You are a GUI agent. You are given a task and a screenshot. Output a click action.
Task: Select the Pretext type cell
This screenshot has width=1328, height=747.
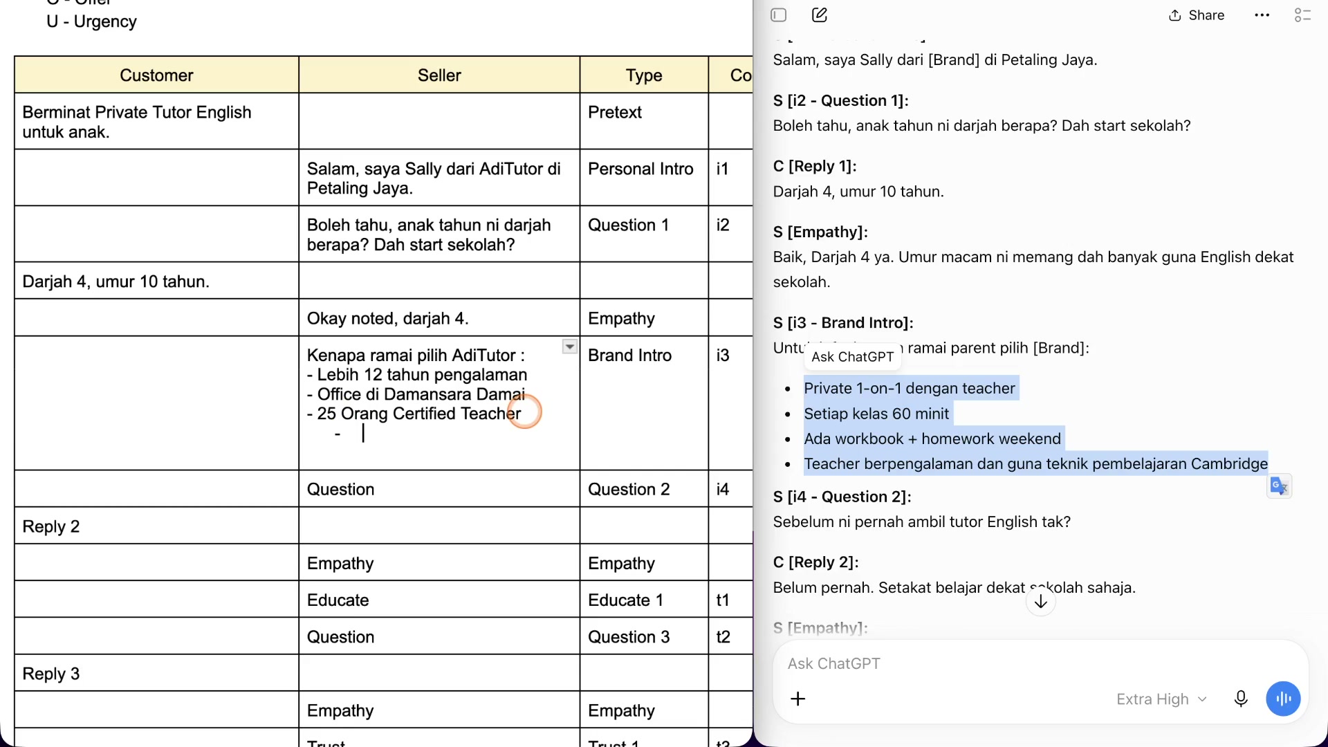pyautogui.click(x=644, y=122)
